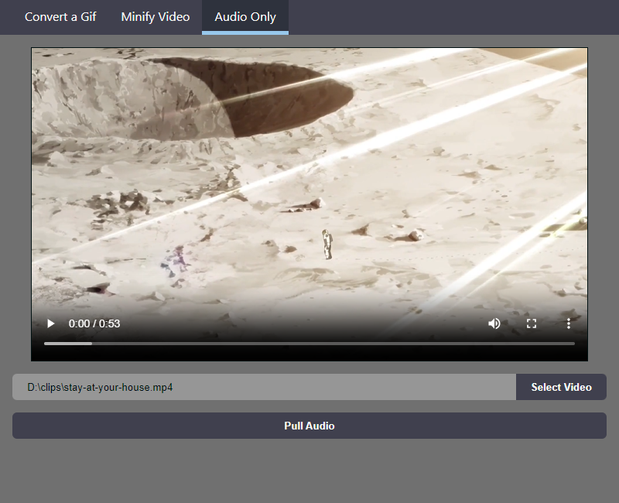Screen dimensions: 619x503
Task: Enter fullscreen video mode
Action: tap(532, 323)
